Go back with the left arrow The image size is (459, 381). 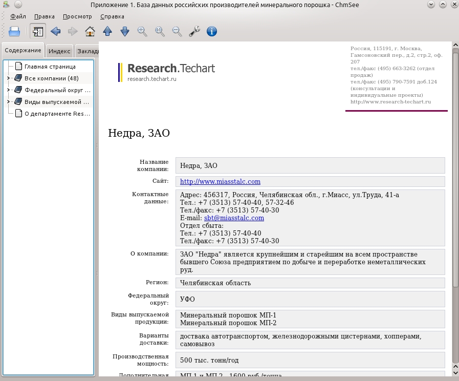(55, 31)
